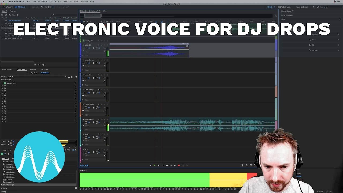Switch to Waveform view

tap(8, 7)
